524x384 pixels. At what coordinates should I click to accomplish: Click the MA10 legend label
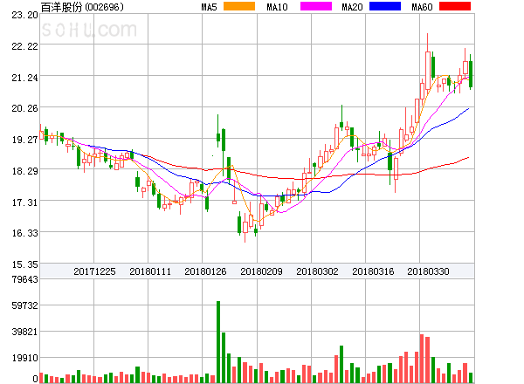(x=277, y=7)
